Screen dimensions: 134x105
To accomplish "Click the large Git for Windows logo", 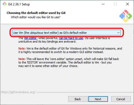I will pyautogui.click(x=126, y=16).
